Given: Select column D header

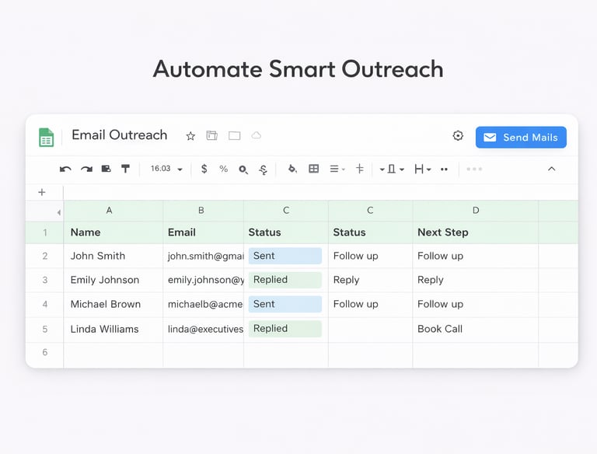Looking at the screenshot, I should 476,210.
